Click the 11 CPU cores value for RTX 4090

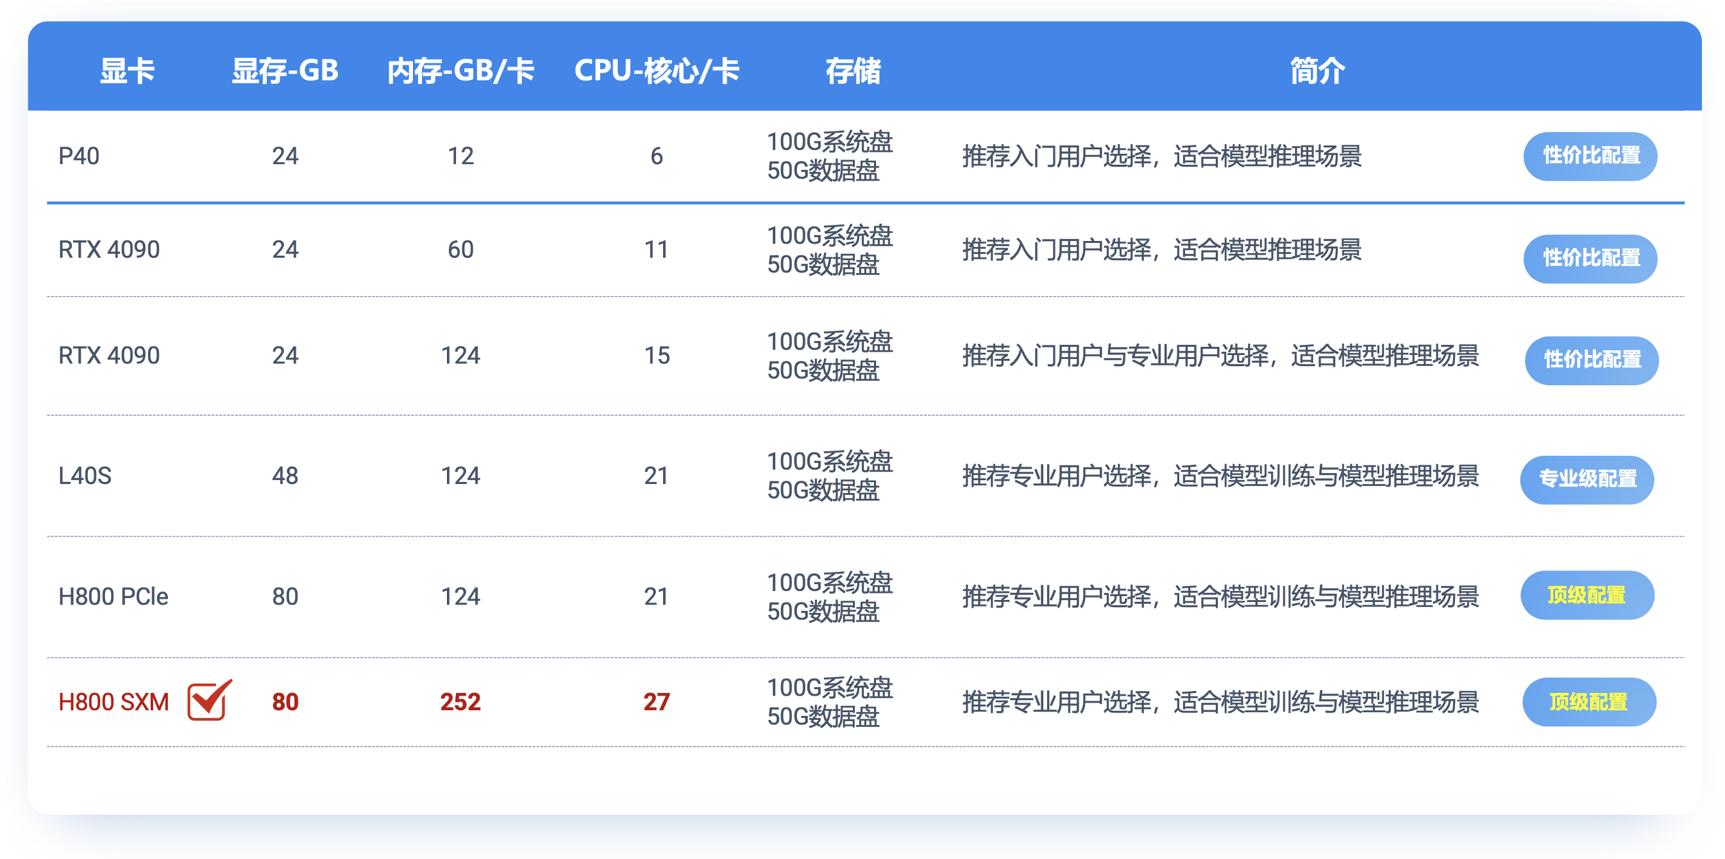[x=657, y=250]
